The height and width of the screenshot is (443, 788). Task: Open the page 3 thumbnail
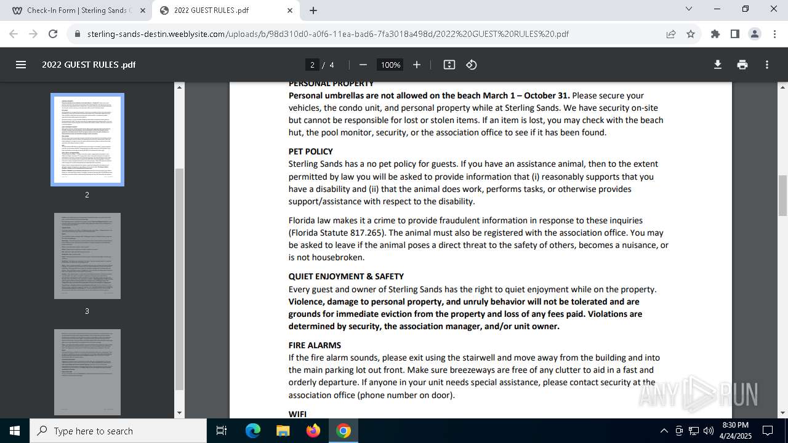87,256
